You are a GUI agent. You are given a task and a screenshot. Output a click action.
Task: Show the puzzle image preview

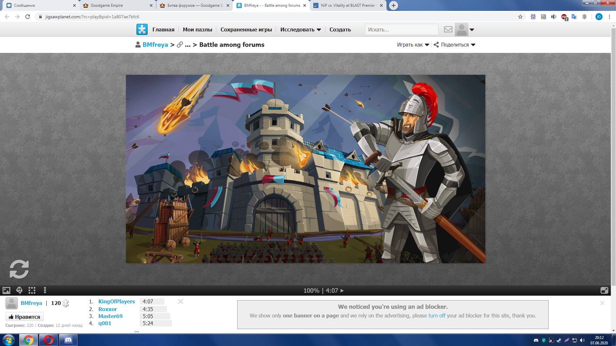click(x=6, y=291)
